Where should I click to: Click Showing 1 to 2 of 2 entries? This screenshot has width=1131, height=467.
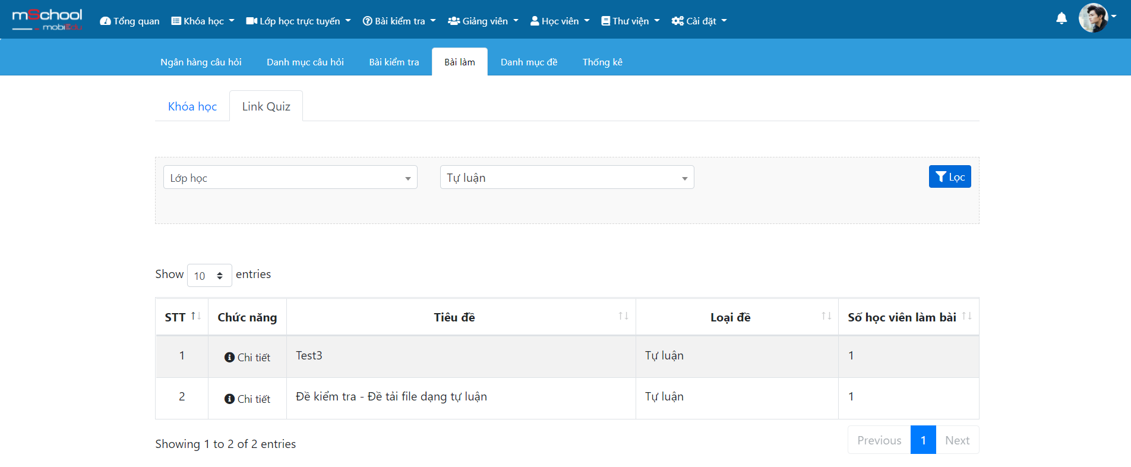226,444
